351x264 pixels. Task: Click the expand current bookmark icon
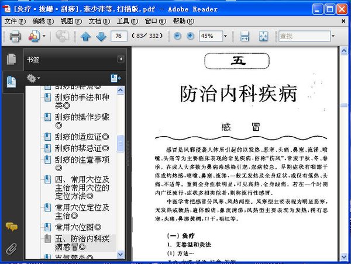(116, 78)
